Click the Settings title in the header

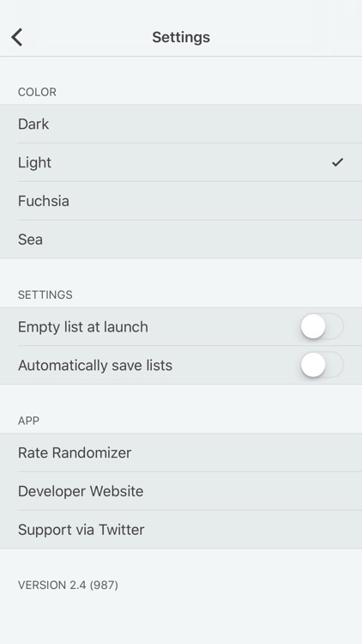[x=181, y=37]
